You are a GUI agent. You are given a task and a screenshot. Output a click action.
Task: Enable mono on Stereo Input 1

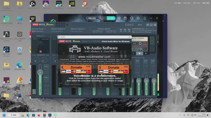point(46,86)
